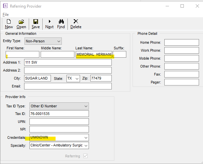
Task: Click into the Last Name field
Action: pos(94,54)
